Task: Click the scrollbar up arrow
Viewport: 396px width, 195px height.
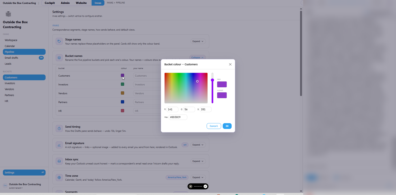Action: coord(301,9)
